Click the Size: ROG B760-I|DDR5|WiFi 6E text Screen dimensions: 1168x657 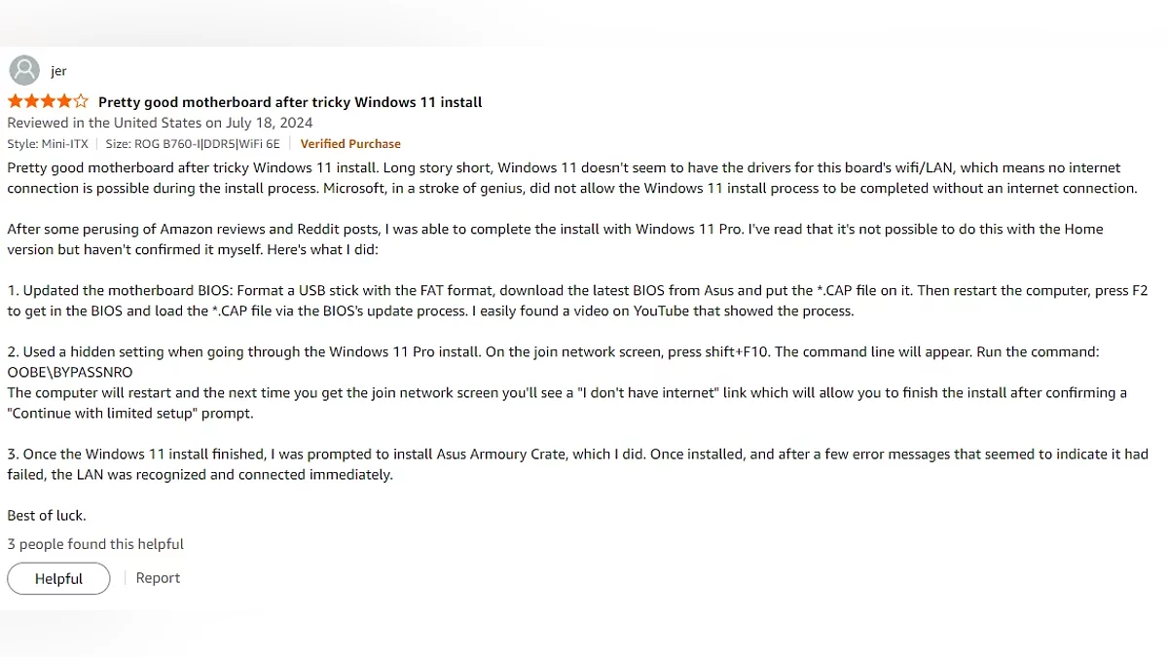(193, 144)
